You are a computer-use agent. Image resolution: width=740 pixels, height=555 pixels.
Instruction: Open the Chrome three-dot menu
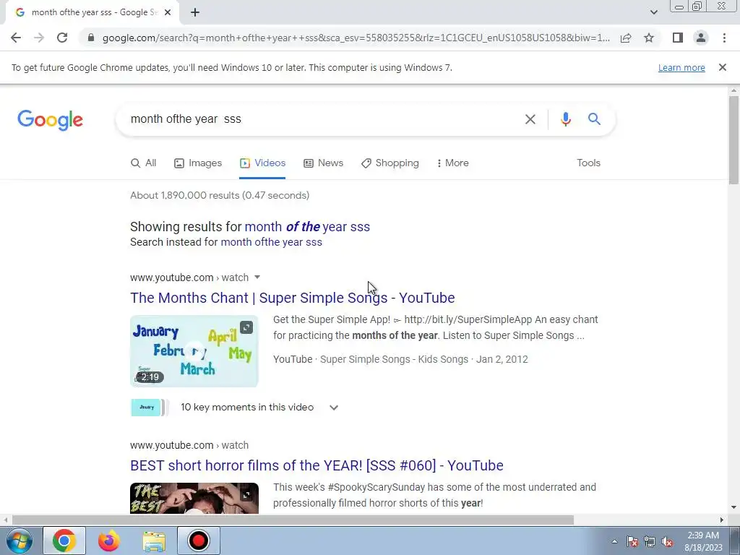[724, 38]
